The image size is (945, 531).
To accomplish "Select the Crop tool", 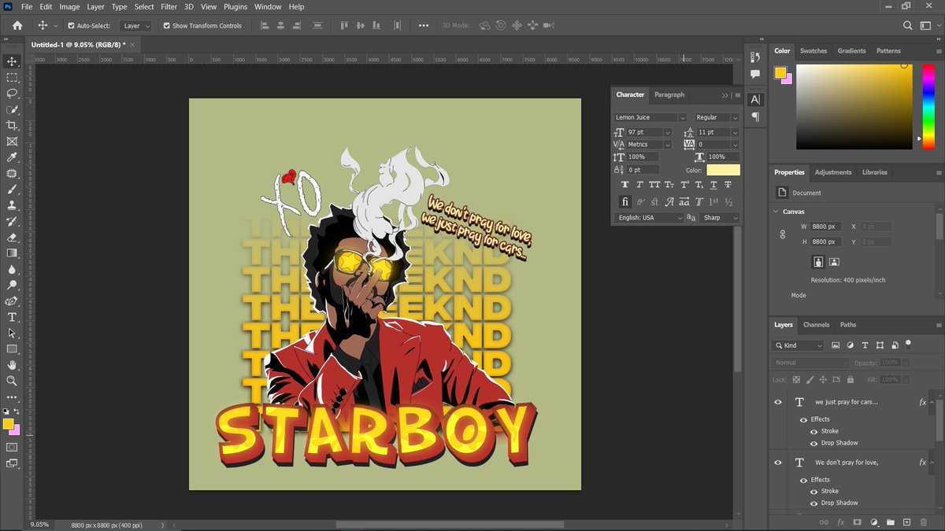I will [x=12, y=125].
